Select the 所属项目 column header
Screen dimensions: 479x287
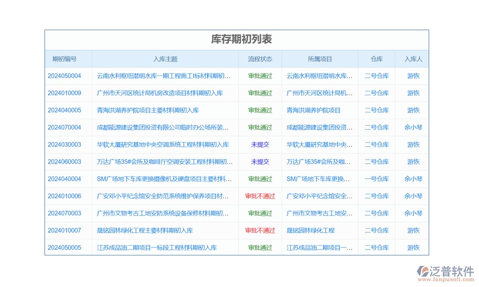coord(320,59)
